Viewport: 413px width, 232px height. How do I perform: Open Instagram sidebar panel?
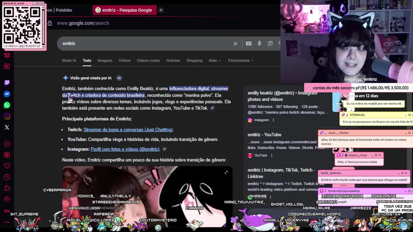7,116
